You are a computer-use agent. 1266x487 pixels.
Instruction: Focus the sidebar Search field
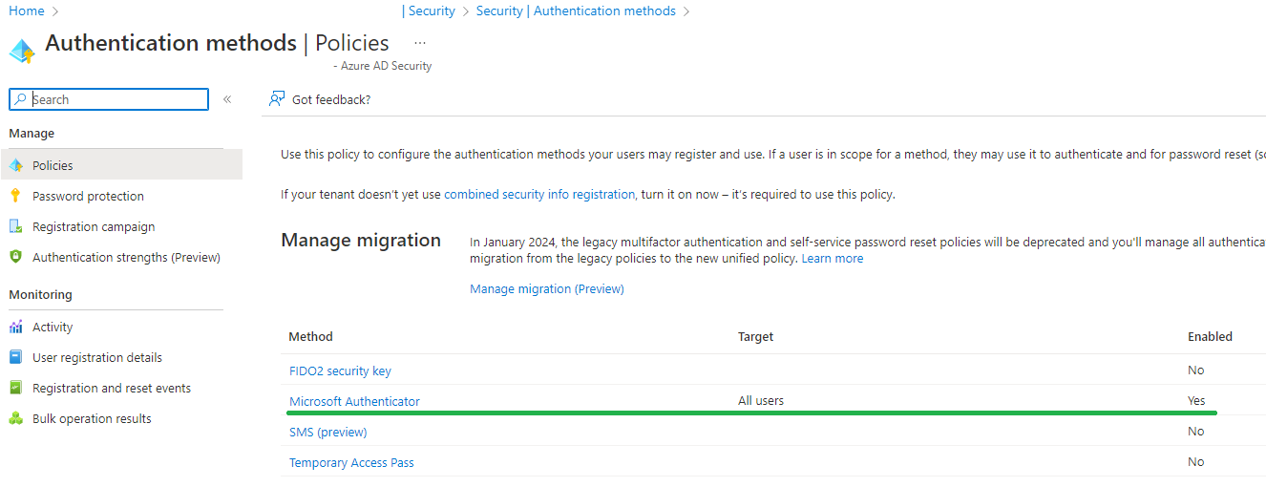click(x=109, y=99)
